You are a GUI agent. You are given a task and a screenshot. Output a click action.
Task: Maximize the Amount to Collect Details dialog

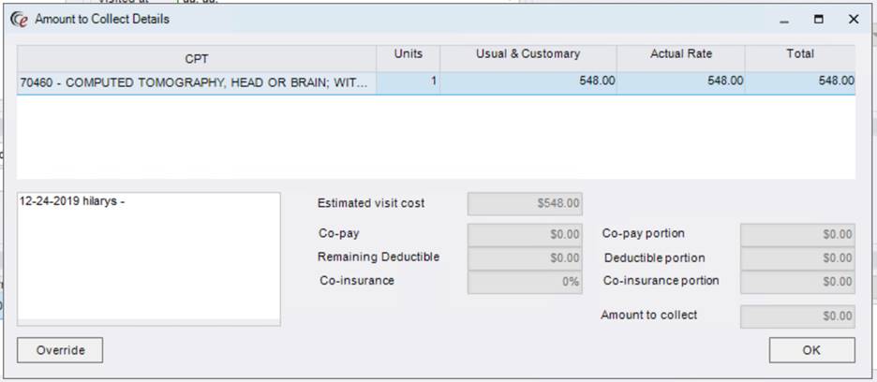pyautogui.click(x=818, y=19)
